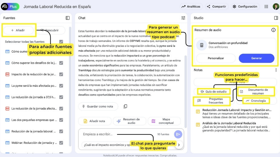Screen dimensions: 280x157
Task: Create a Cronología
Action: point(256,101)
